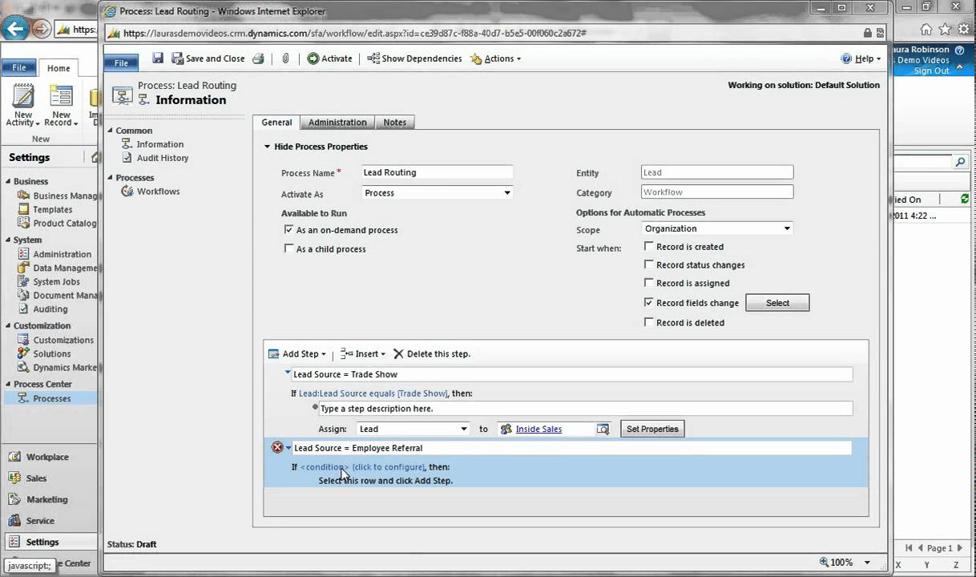Go to Sales area
The height and width of the screenshot is (577, 976).
36,478
